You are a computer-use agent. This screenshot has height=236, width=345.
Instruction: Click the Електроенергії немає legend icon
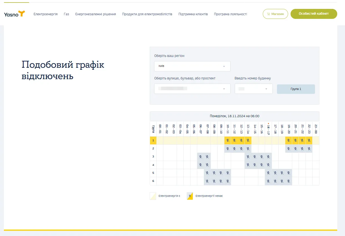tap(190, 196)
